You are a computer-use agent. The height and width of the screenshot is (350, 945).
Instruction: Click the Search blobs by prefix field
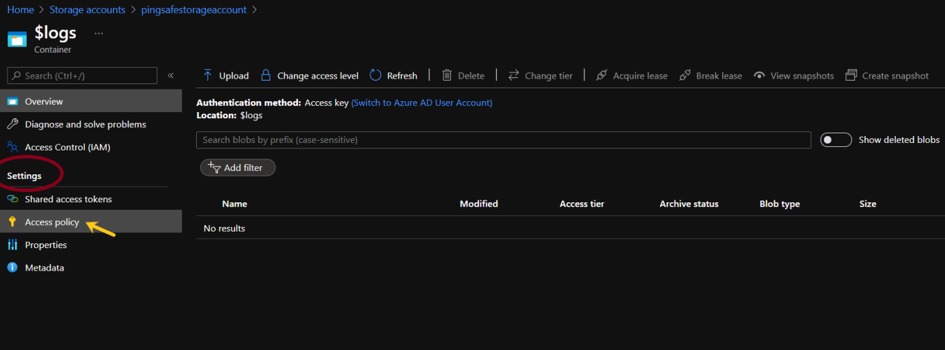pos(503,139)
